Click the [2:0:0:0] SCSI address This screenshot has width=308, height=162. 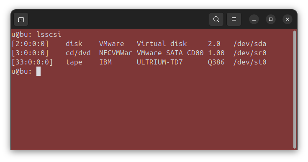click(30, 44)
